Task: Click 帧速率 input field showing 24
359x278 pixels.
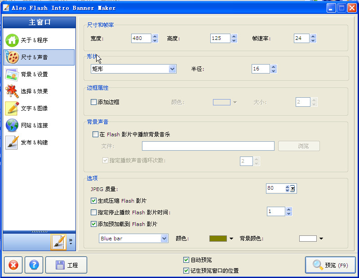Action: tap(302, 38)
